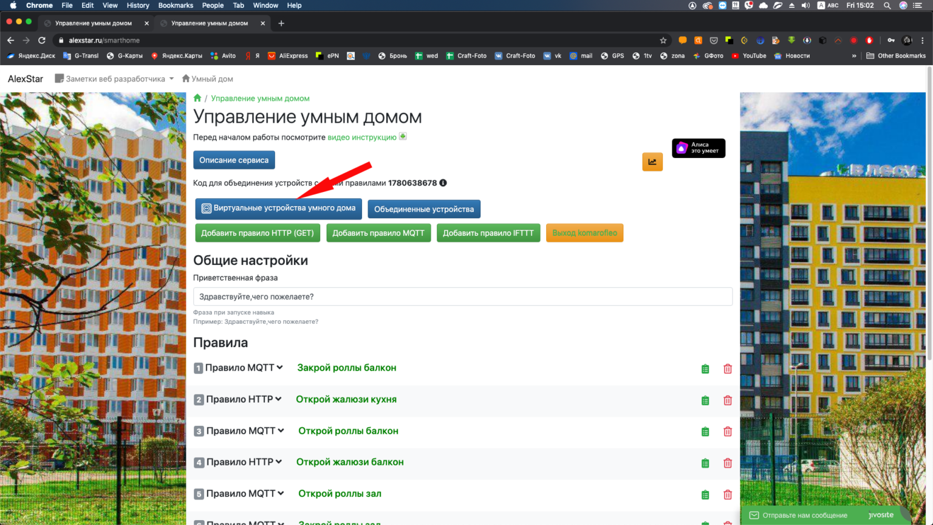Screen dimensions: 933x525
Task: Expand rule 2 'Правило HTTP' chevron
Action: (279, 399)
